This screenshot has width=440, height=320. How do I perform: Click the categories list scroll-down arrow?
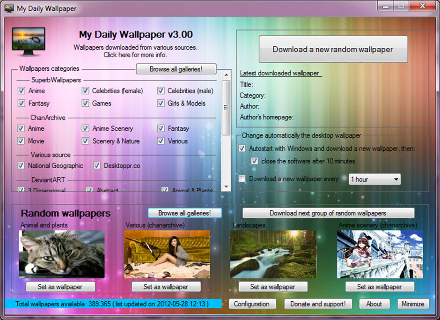tap(226, 187)
